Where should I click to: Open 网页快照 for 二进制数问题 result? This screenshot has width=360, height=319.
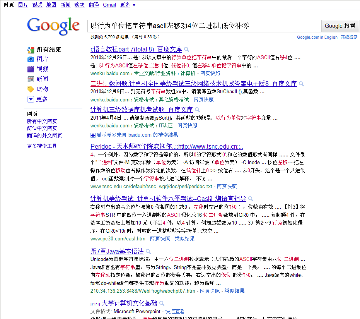(203, 99)
